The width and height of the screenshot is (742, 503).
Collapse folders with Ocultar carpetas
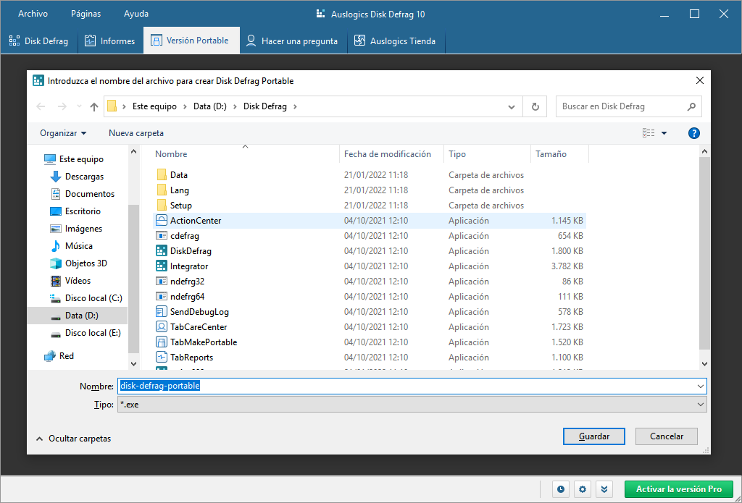pos(75,438)
